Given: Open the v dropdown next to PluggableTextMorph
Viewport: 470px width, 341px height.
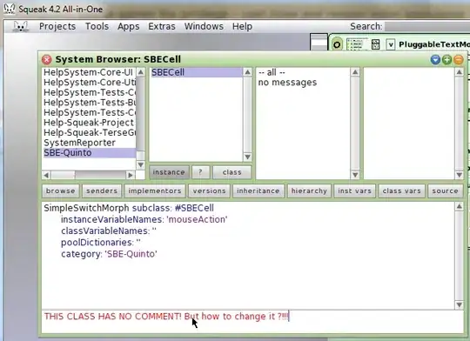Looking at the screenshot, I should tap(391, 44).
